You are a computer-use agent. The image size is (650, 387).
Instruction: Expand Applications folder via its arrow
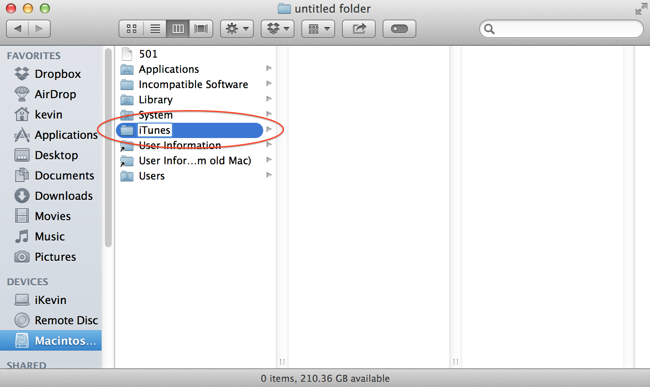(269, 68)
